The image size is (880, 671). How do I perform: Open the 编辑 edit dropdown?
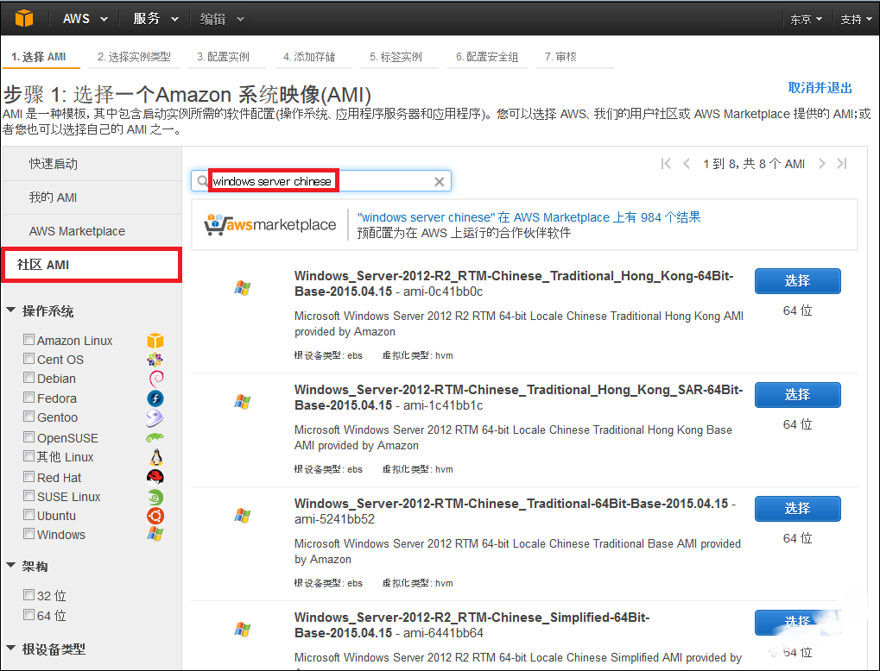coord(222,19)
